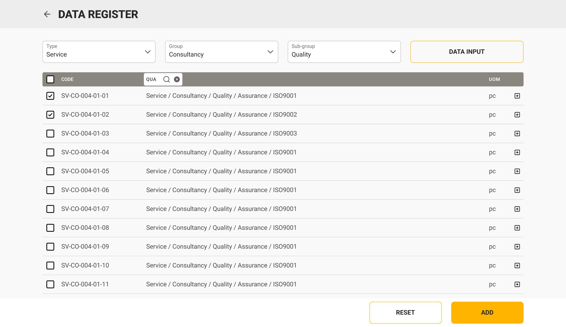Check the SV-CO-004-01-06 row checkbox

[50, 190]
